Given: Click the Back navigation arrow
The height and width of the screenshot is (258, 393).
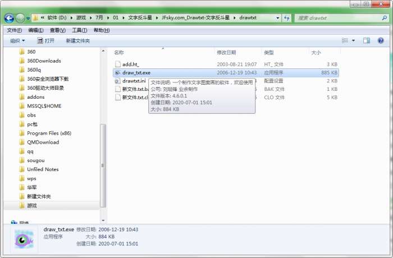Looking at the screenshot, I should [9, 18].
